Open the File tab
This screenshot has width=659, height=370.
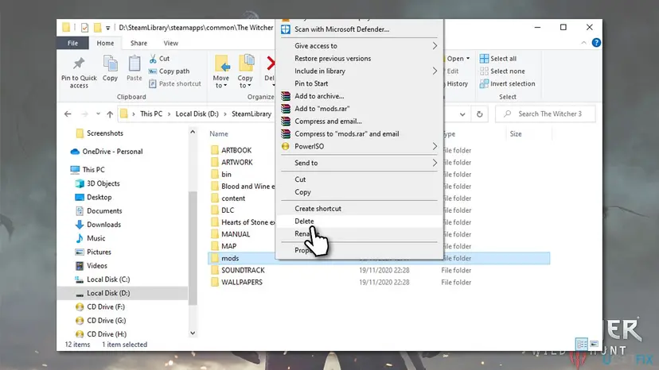[72, 43]
